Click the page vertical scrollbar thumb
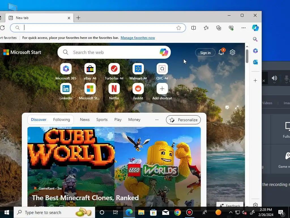Viewport: 290px width, 218px height. tap(247, 56)
